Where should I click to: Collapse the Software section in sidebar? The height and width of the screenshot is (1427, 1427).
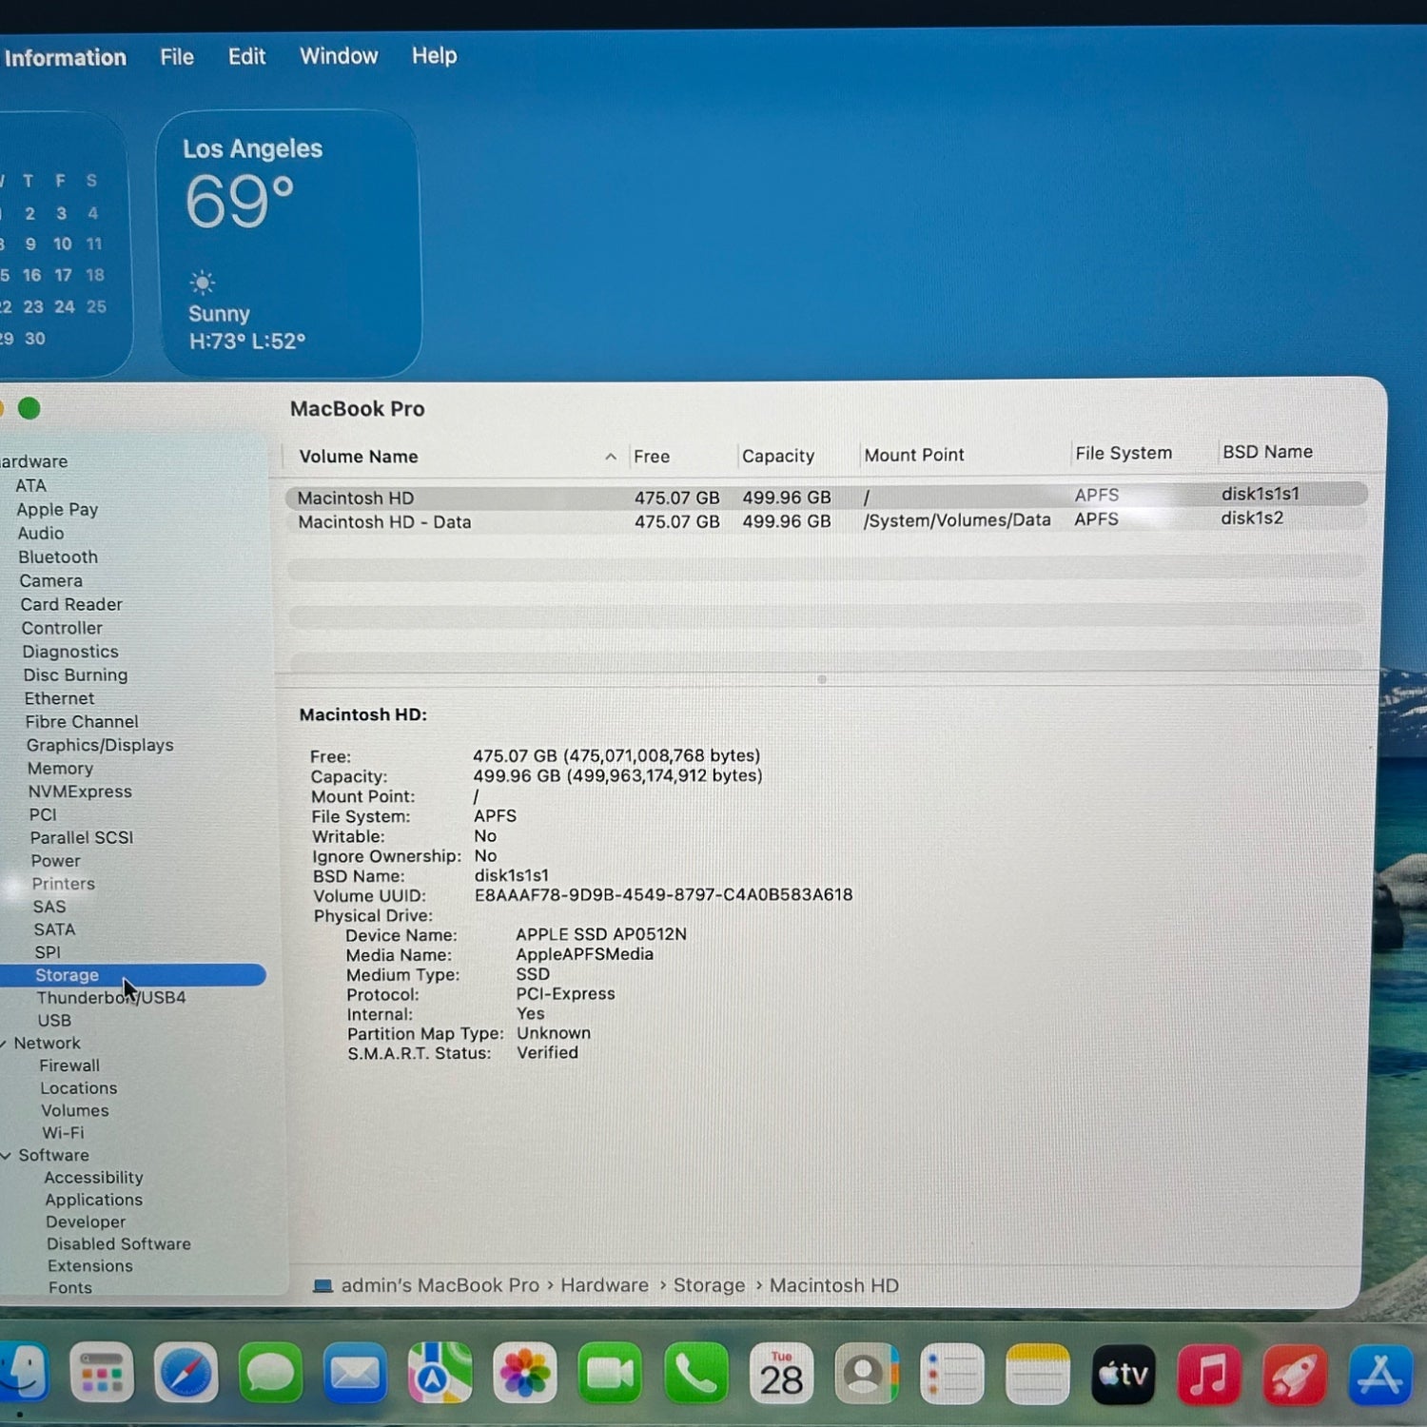click(7, 1156)
